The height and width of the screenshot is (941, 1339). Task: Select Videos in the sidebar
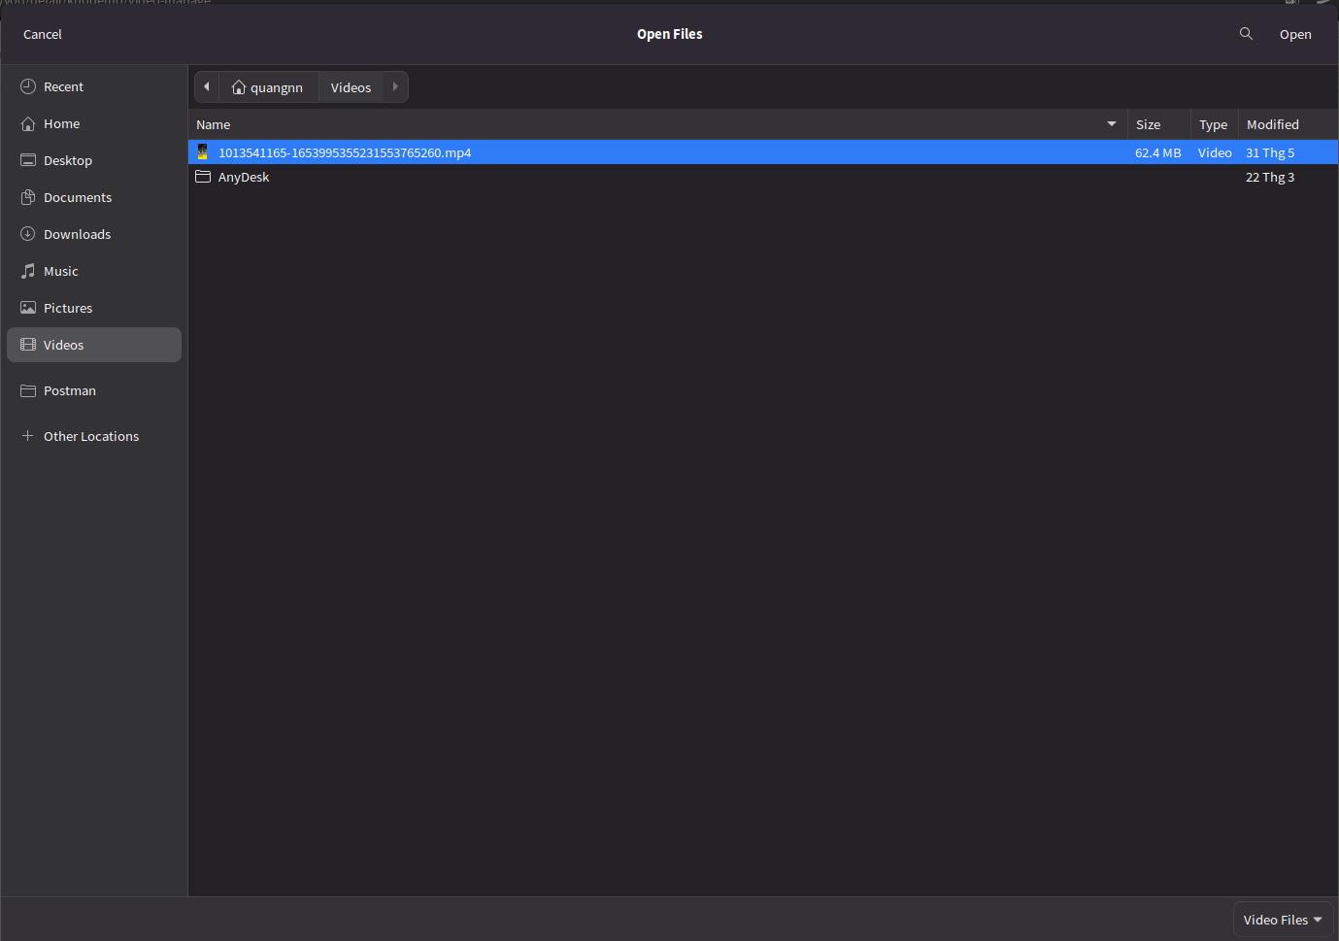[x=94, y=345]
